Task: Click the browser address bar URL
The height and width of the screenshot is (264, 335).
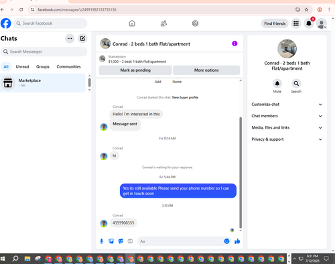Action: click(x=77, y=9)
